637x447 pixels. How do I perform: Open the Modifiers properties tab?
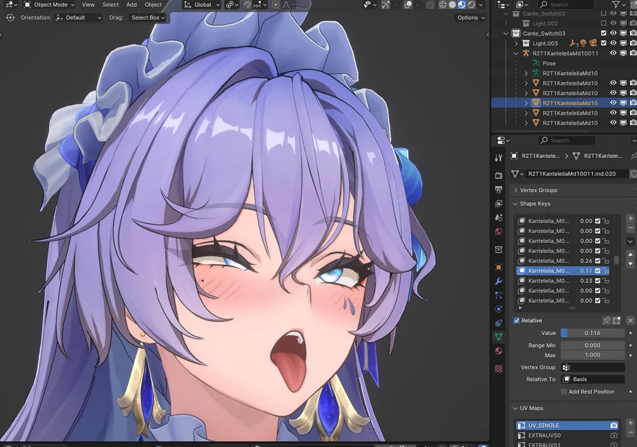[x=499, y=281]
